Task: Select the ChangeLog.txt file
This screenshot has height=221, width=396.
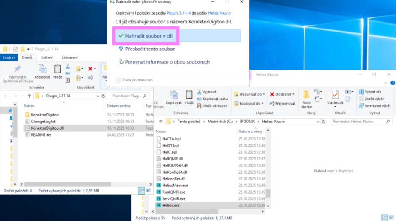Action: (43, 121)
